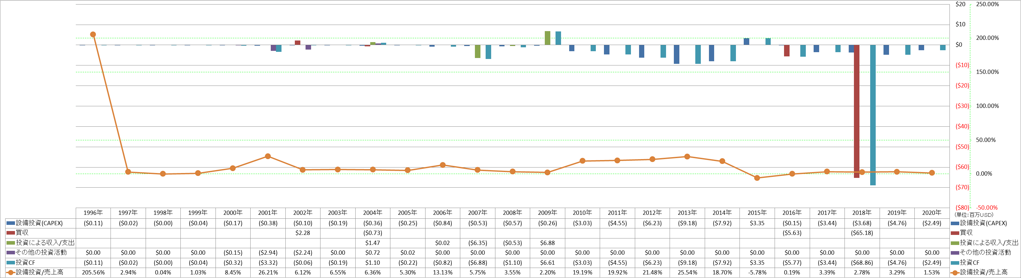Screen dimensions: 1021x278
Task: Click the 2020年 column header
Action: (x=932, y=213)
